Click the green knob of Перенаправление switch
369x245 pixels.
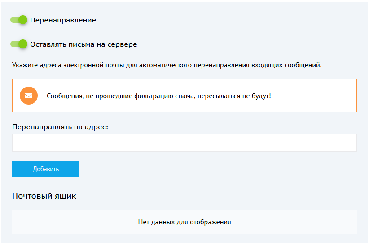pyautogui.click(x=23, y=20)
